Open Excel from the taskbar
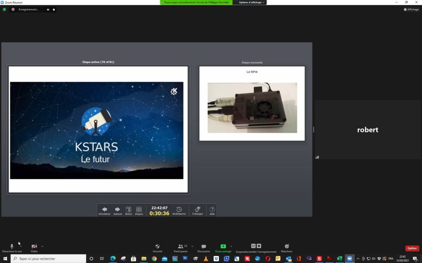This screenshot has width=422, height=263. [340, 259]
